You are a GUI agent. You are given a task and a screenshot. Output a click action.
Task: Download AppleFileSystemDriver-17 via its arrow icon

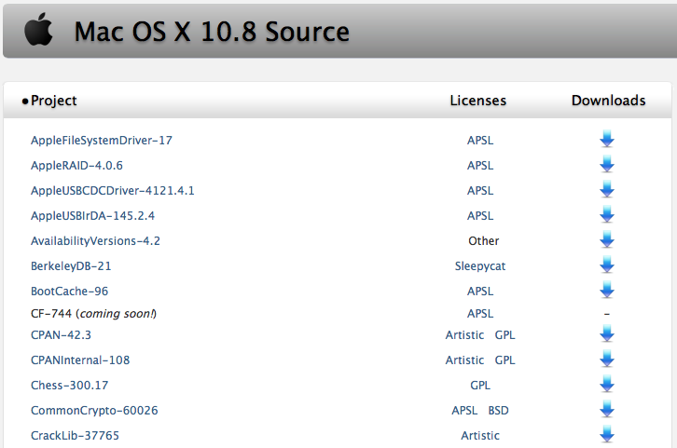pyautogui.click(x=607, y=140)
